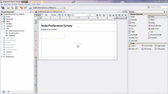
Task: Justify text alignment
Action: click(x=119, y=15)
